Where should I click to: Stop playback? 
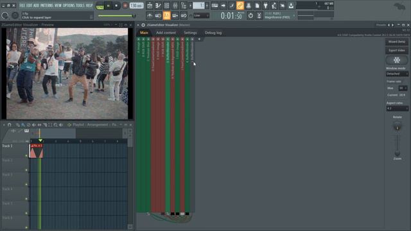coord(116,6)
